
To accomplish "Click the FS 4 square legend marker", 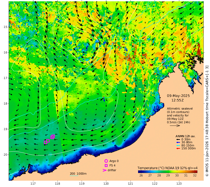I will coord(106,165).
